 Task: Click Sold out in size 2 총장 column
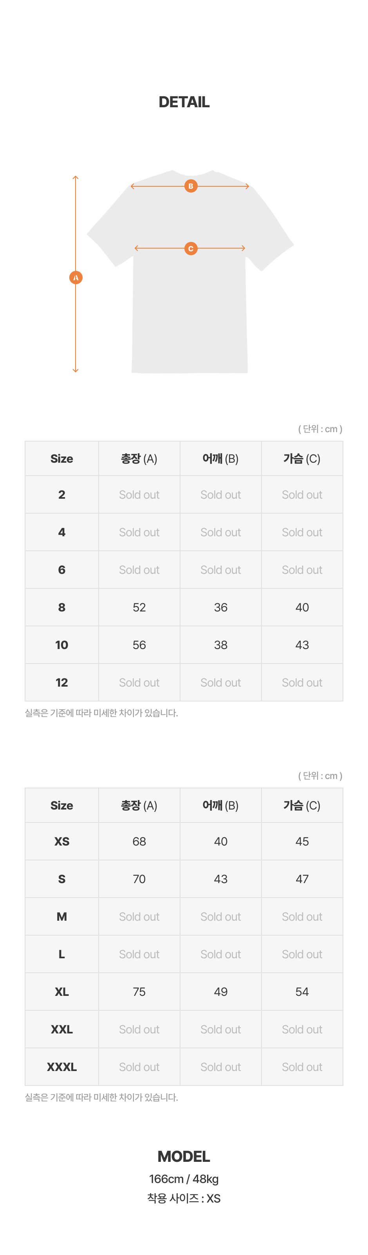[x=139, y=494]
